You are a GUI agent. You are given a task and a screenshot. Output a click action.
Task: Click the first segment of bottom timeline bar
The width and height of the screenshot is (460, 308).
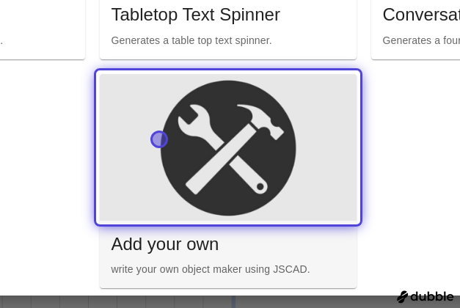[15, 302]
